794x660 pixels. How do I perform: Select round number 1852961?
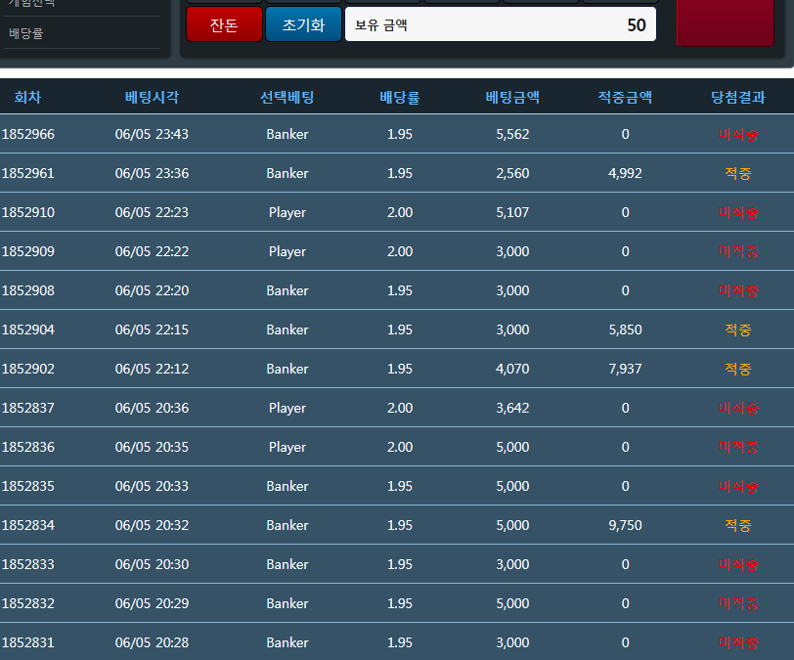28,173
